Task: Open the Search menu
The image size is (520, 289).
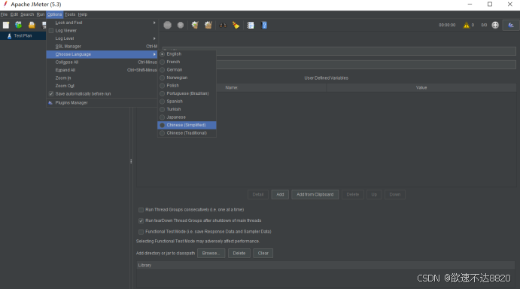Action: pos(27,14)
